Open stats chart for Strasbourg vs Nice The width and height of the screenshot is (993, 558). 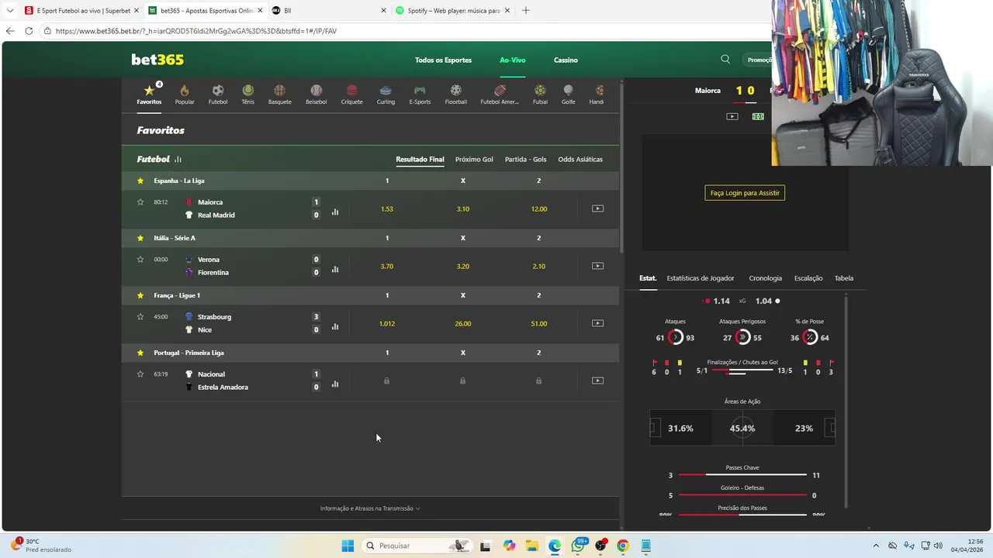335,326
